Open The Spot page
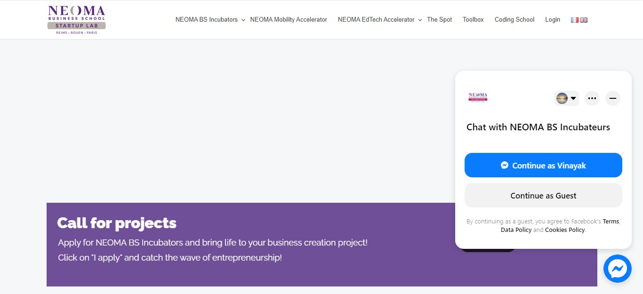Image resolution: width=643 pixels, height=294 pixels. (439, 20)
